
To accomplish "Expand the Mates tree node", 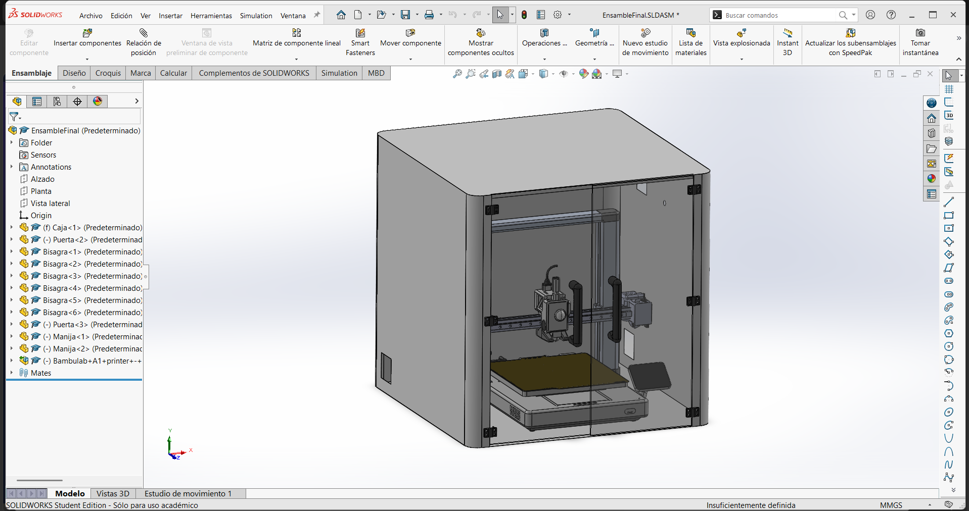I will 12,373.
